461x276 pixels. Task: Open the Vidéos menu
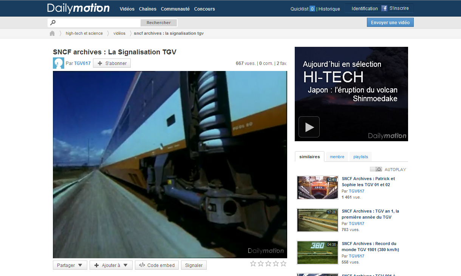[127, 9]
